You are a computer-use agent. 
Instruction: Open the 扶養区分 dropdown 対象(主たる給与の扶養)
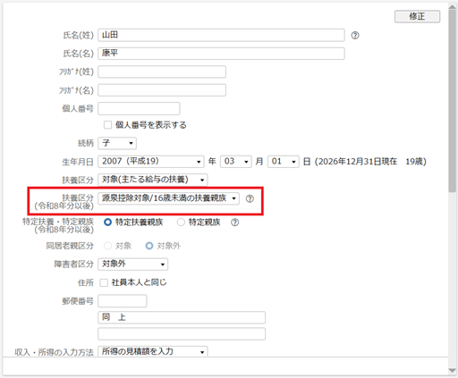[x=153, y=180]
